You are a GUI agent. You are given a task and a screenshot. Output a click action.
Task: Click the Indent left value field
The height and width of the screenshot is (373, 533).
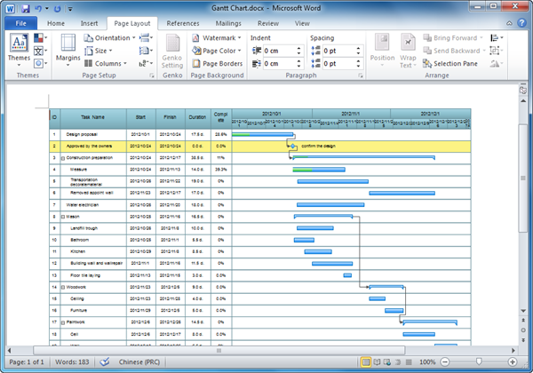pos(276,52)
